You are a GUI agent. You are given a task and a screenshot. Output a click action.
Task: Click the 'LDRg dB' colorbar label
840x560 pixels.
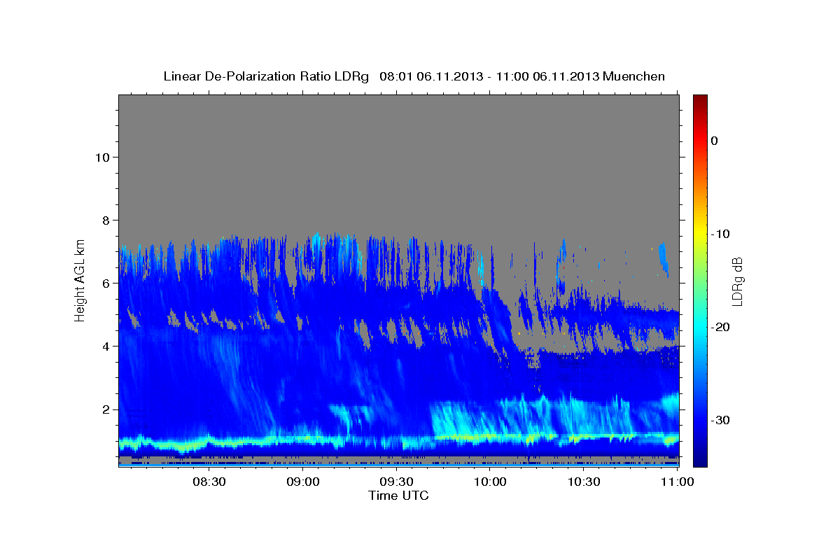pyautogui.click(x=737, y=281)
